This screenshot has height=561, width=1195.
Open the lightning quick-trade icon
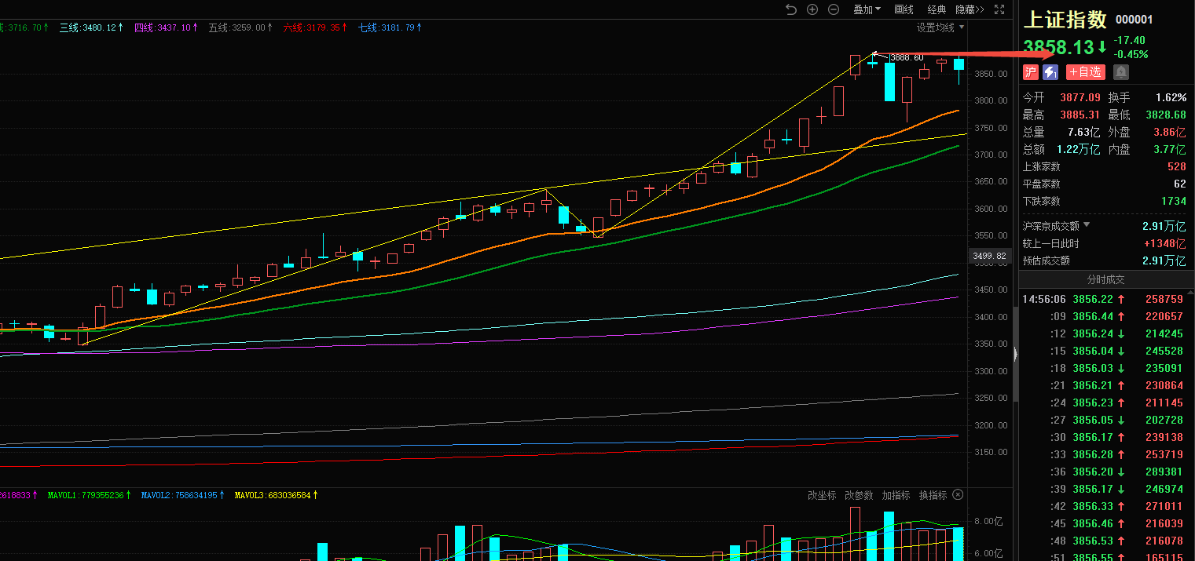pyautogui.click(x=1050, y=72)
